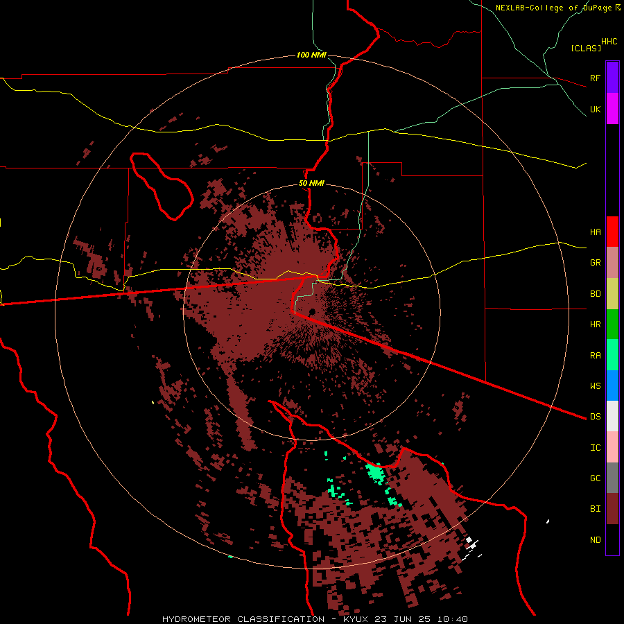This screenshot has height=624, width=624.
Task: Select the red HA legend swatch
Action: tap(612, 232)
